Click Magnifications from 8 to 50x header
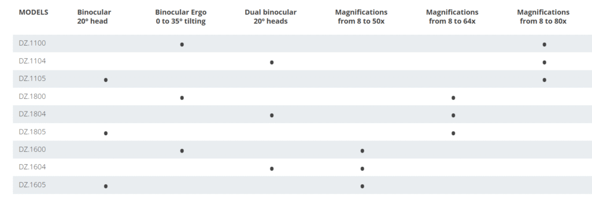 (361, 17)
